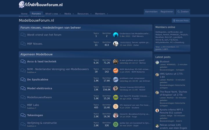Expand the Members dropdown arrow

[x=107, y=14]
